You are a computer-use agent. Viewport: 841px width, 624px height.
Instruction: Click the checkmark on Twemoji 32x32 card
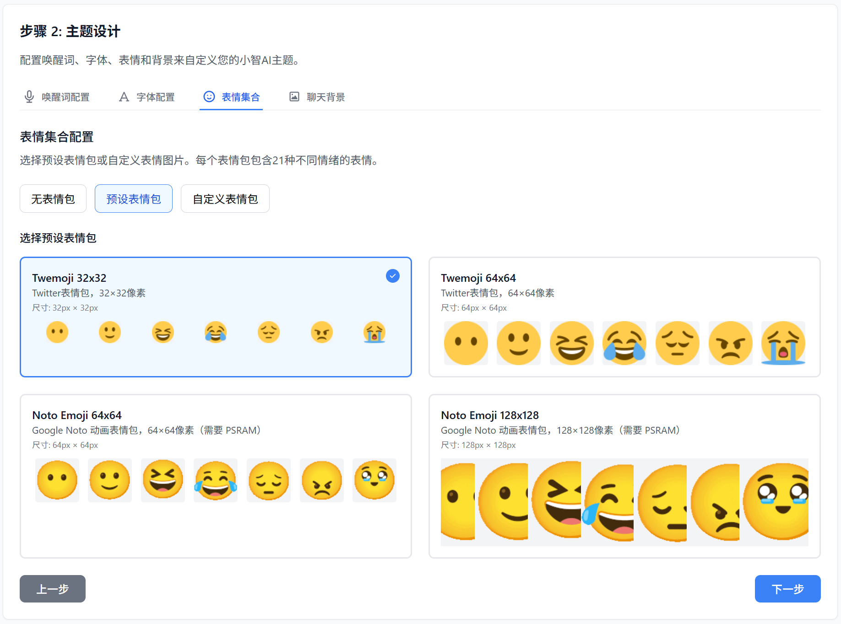coord(393,276)
